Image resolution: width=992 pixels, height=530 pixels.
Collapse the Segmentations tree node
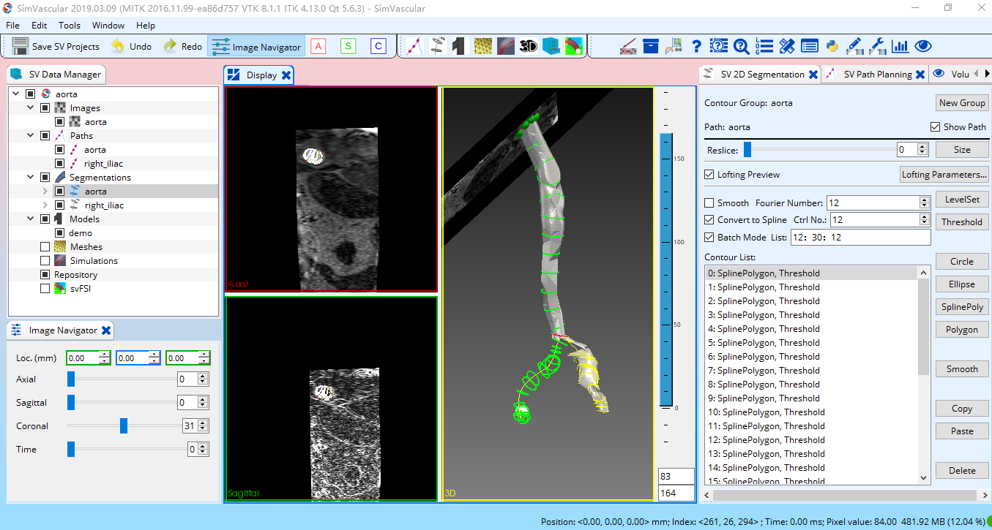[30, 178]
